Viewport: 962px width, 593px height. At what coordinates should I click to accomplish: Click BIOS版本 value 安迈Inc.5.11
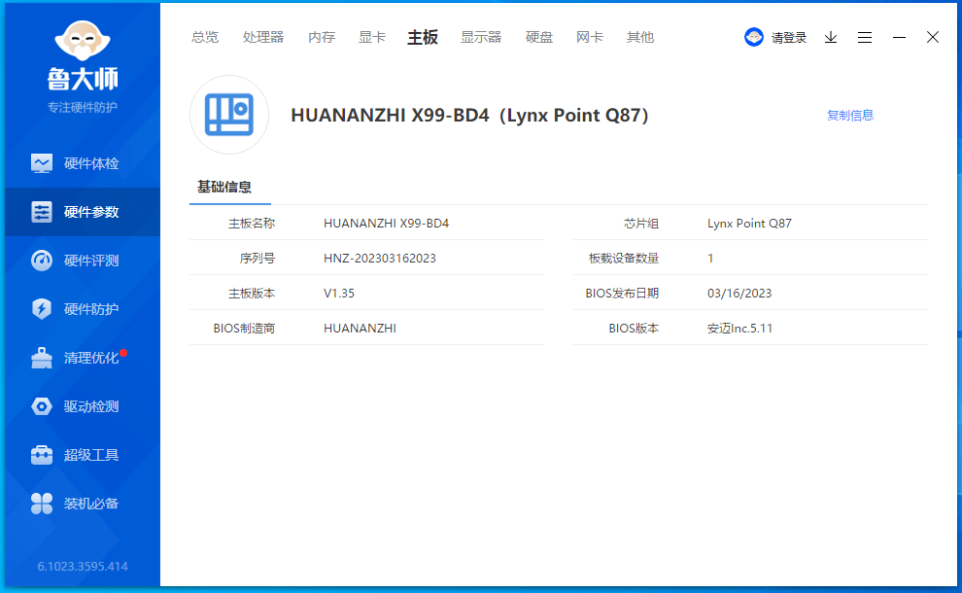pyautogui.click(x=739, y=329)
